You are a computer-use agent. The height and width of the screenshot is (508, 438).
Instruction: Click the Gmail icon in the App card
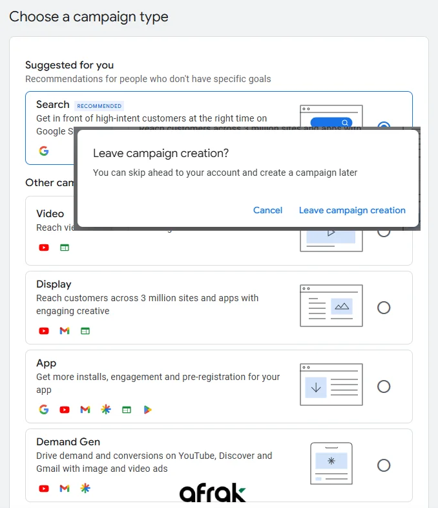tap(85, 410)
